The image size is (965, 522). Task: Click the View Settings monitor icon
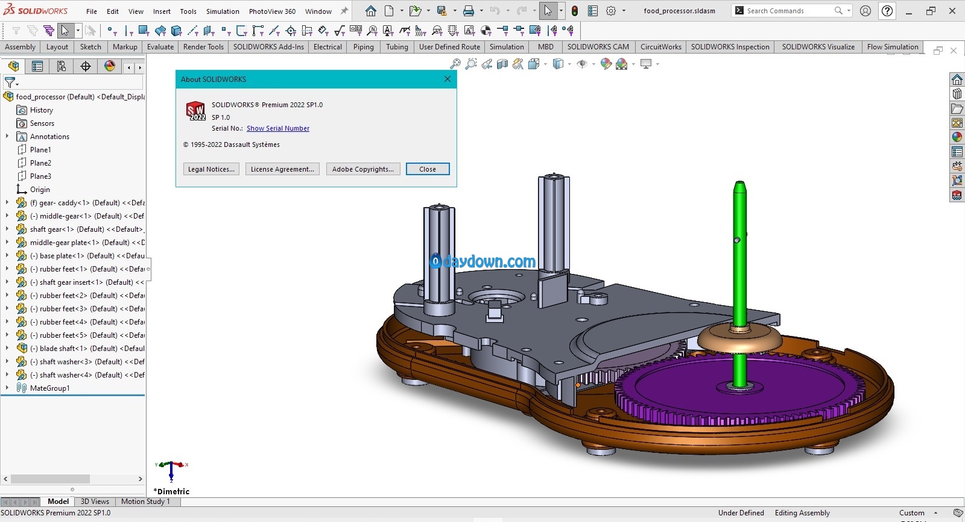coord(646,64)
